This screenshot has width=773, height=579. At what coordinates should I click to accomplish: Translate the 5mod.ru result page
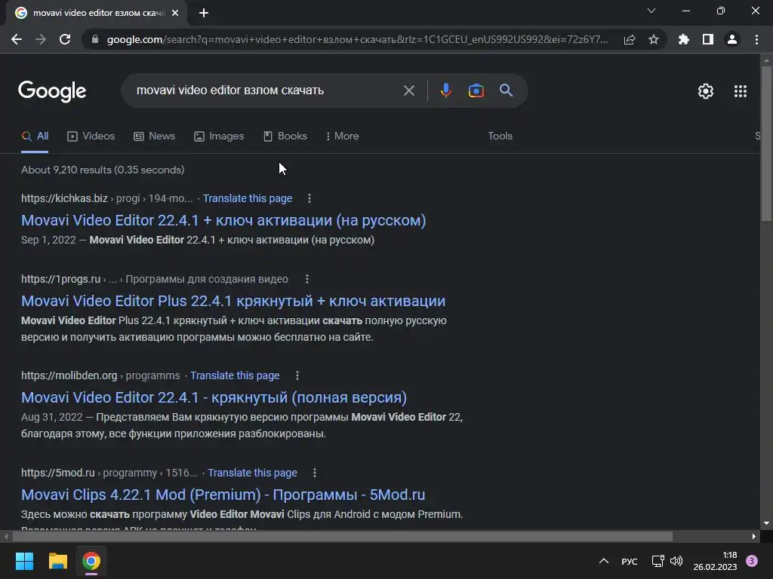pyautogui.click(x=252, y=473)
